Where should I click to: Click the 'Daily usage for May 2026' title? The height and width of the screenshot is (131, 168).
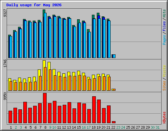(x=34, y=5)
